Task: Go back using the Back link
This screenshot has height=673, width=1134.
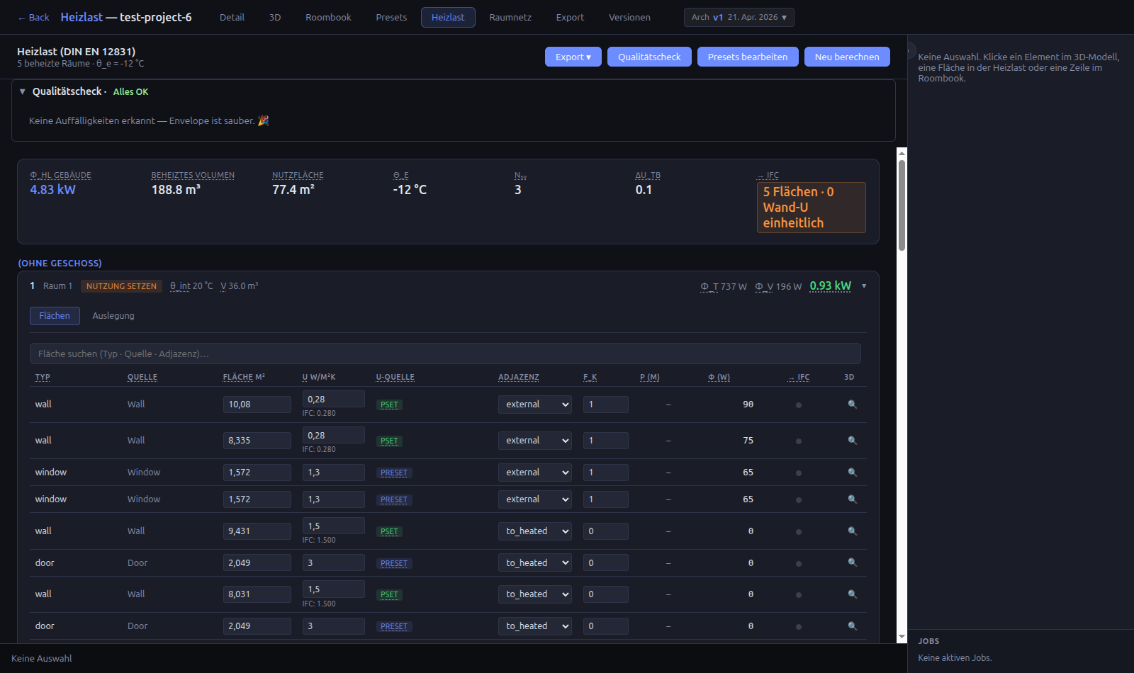Action: point(33,18)
